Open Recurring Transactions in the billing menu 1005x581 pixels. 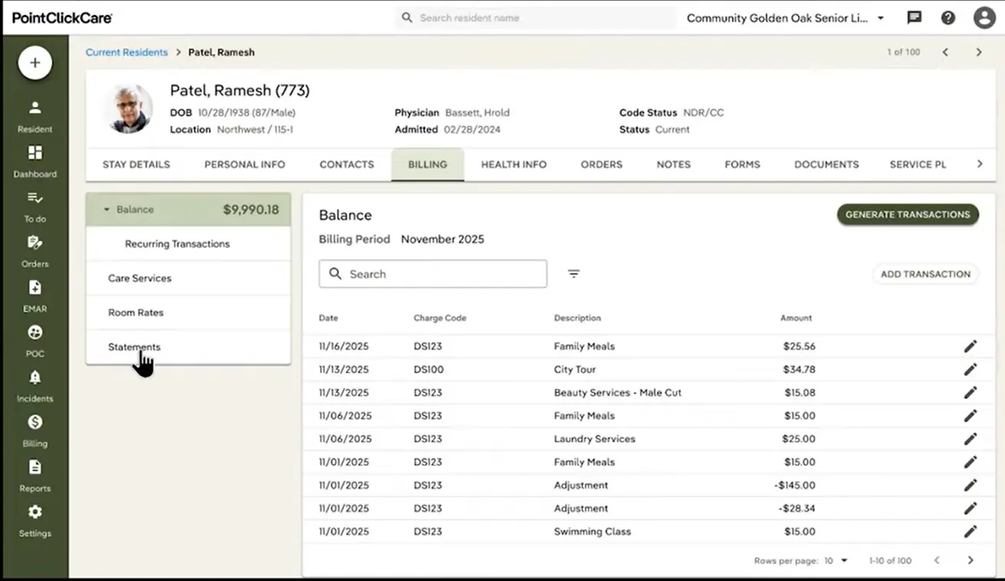(x=189, y=244)
